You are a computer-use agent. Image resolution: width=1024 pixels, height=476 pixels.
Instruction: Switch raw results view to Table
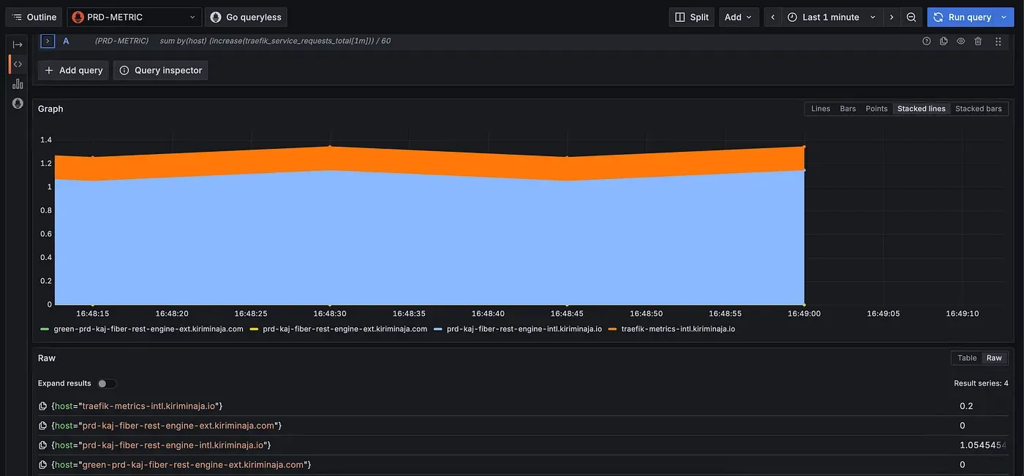coord(967,358)
